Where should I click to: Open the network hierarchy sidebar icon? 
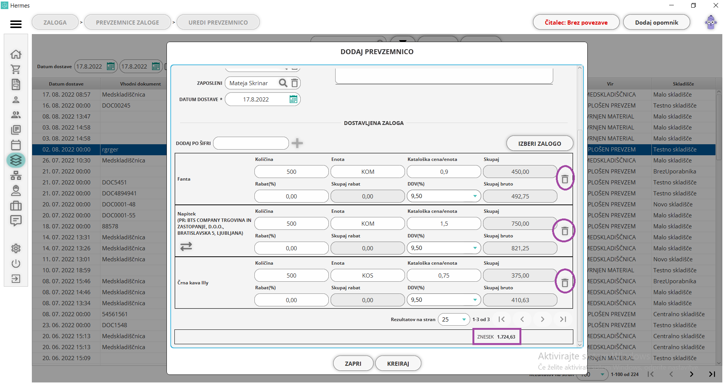[x=16, y=175]
